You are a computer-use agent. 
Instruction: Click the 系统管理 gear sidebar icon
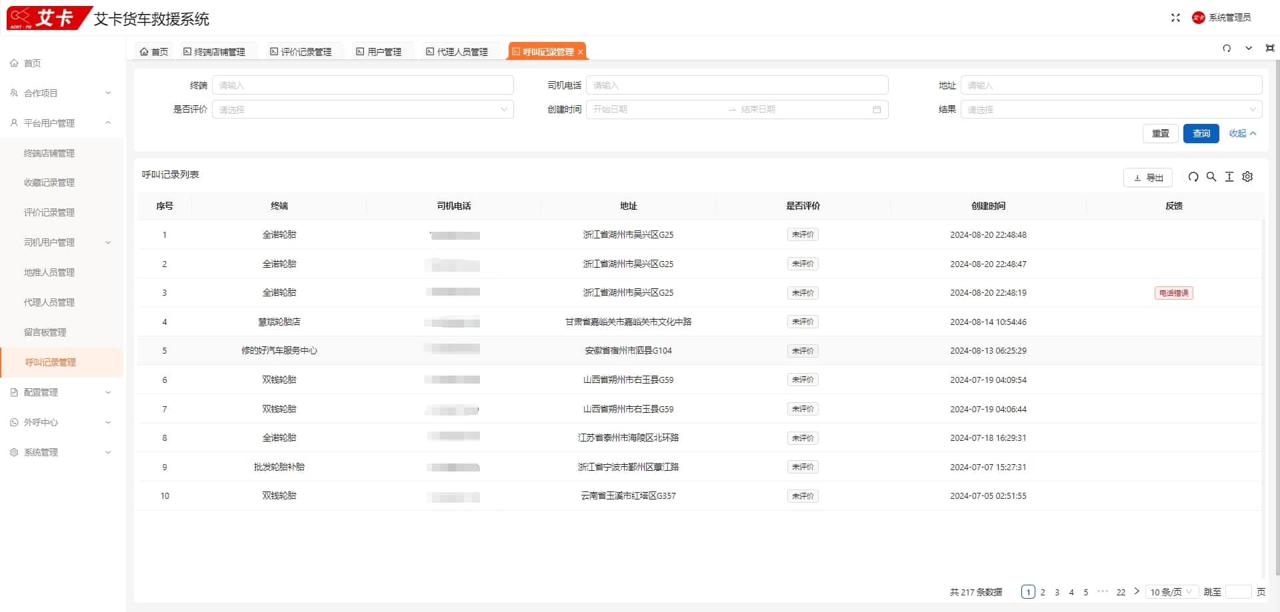click(14, 453)
